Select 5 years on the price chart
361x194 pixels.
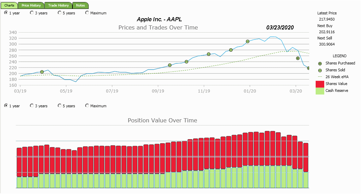pos(60,13)
